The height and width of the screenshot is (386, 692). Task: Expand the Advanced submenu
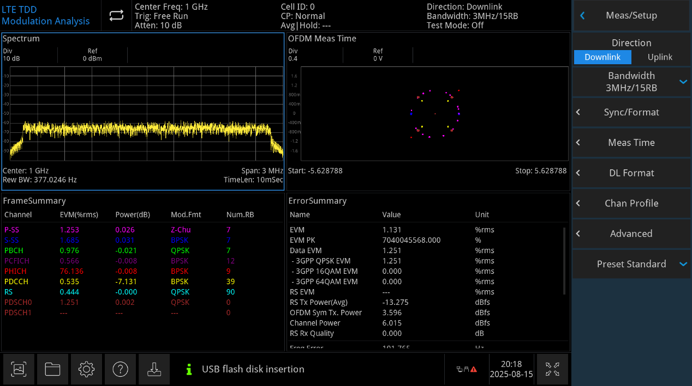click(631, 234)
